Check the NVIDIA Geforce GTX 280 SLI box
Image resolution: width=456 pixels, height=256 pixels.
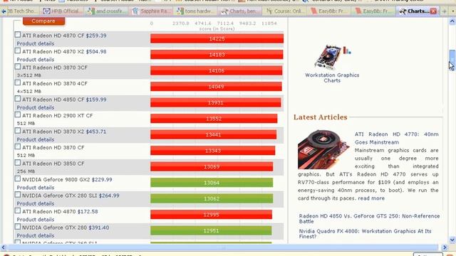click(18, 195)
